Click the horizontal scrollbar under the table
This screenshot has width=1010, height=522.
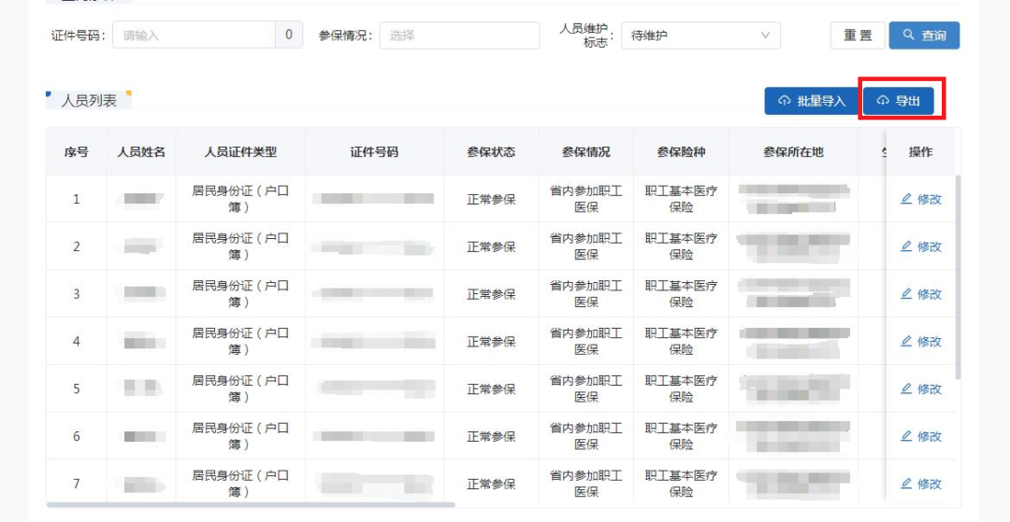[252, 504]
